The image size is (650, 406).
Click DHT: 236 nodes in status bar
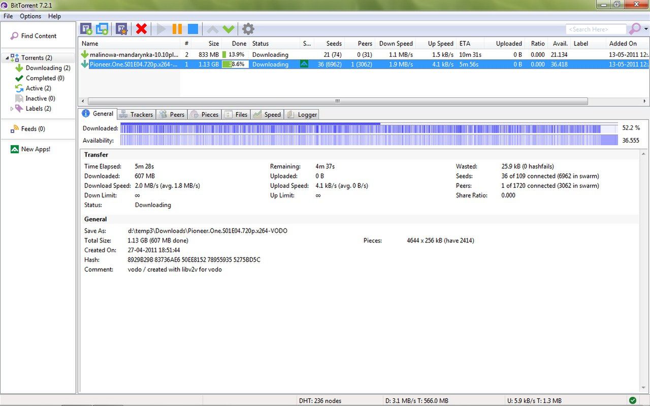click(320, 400)
